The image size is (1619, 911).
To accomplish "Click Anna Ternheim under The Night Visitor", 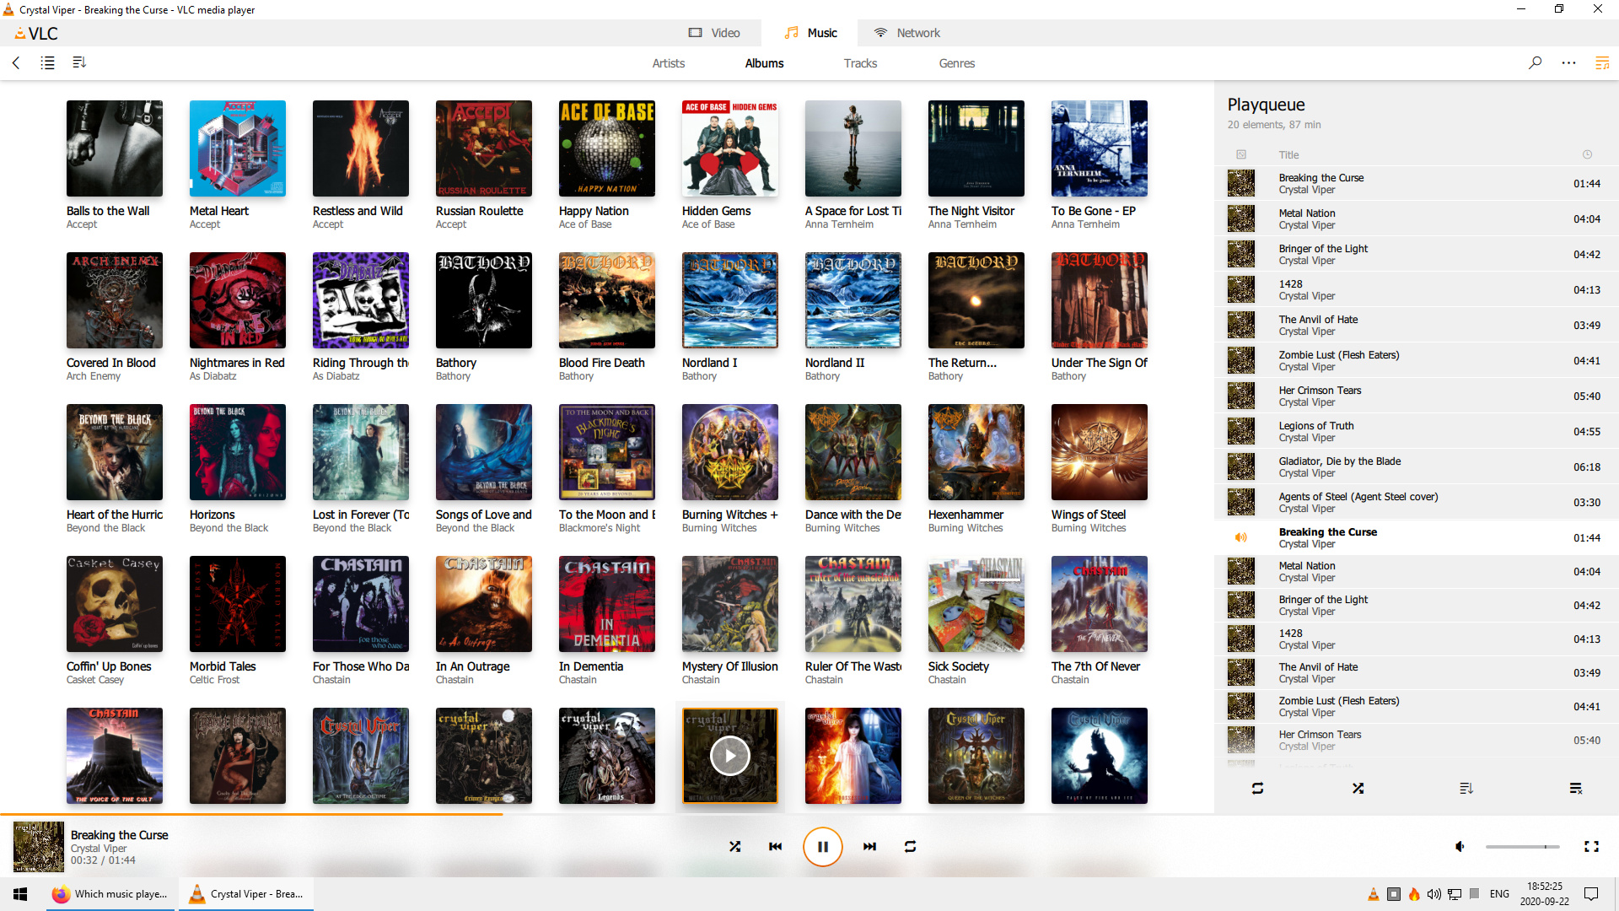I will click(x=962, y=224).
